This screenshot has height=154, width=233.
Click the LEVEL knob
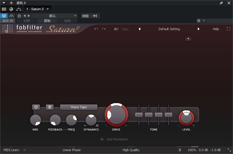coord(186,118)
